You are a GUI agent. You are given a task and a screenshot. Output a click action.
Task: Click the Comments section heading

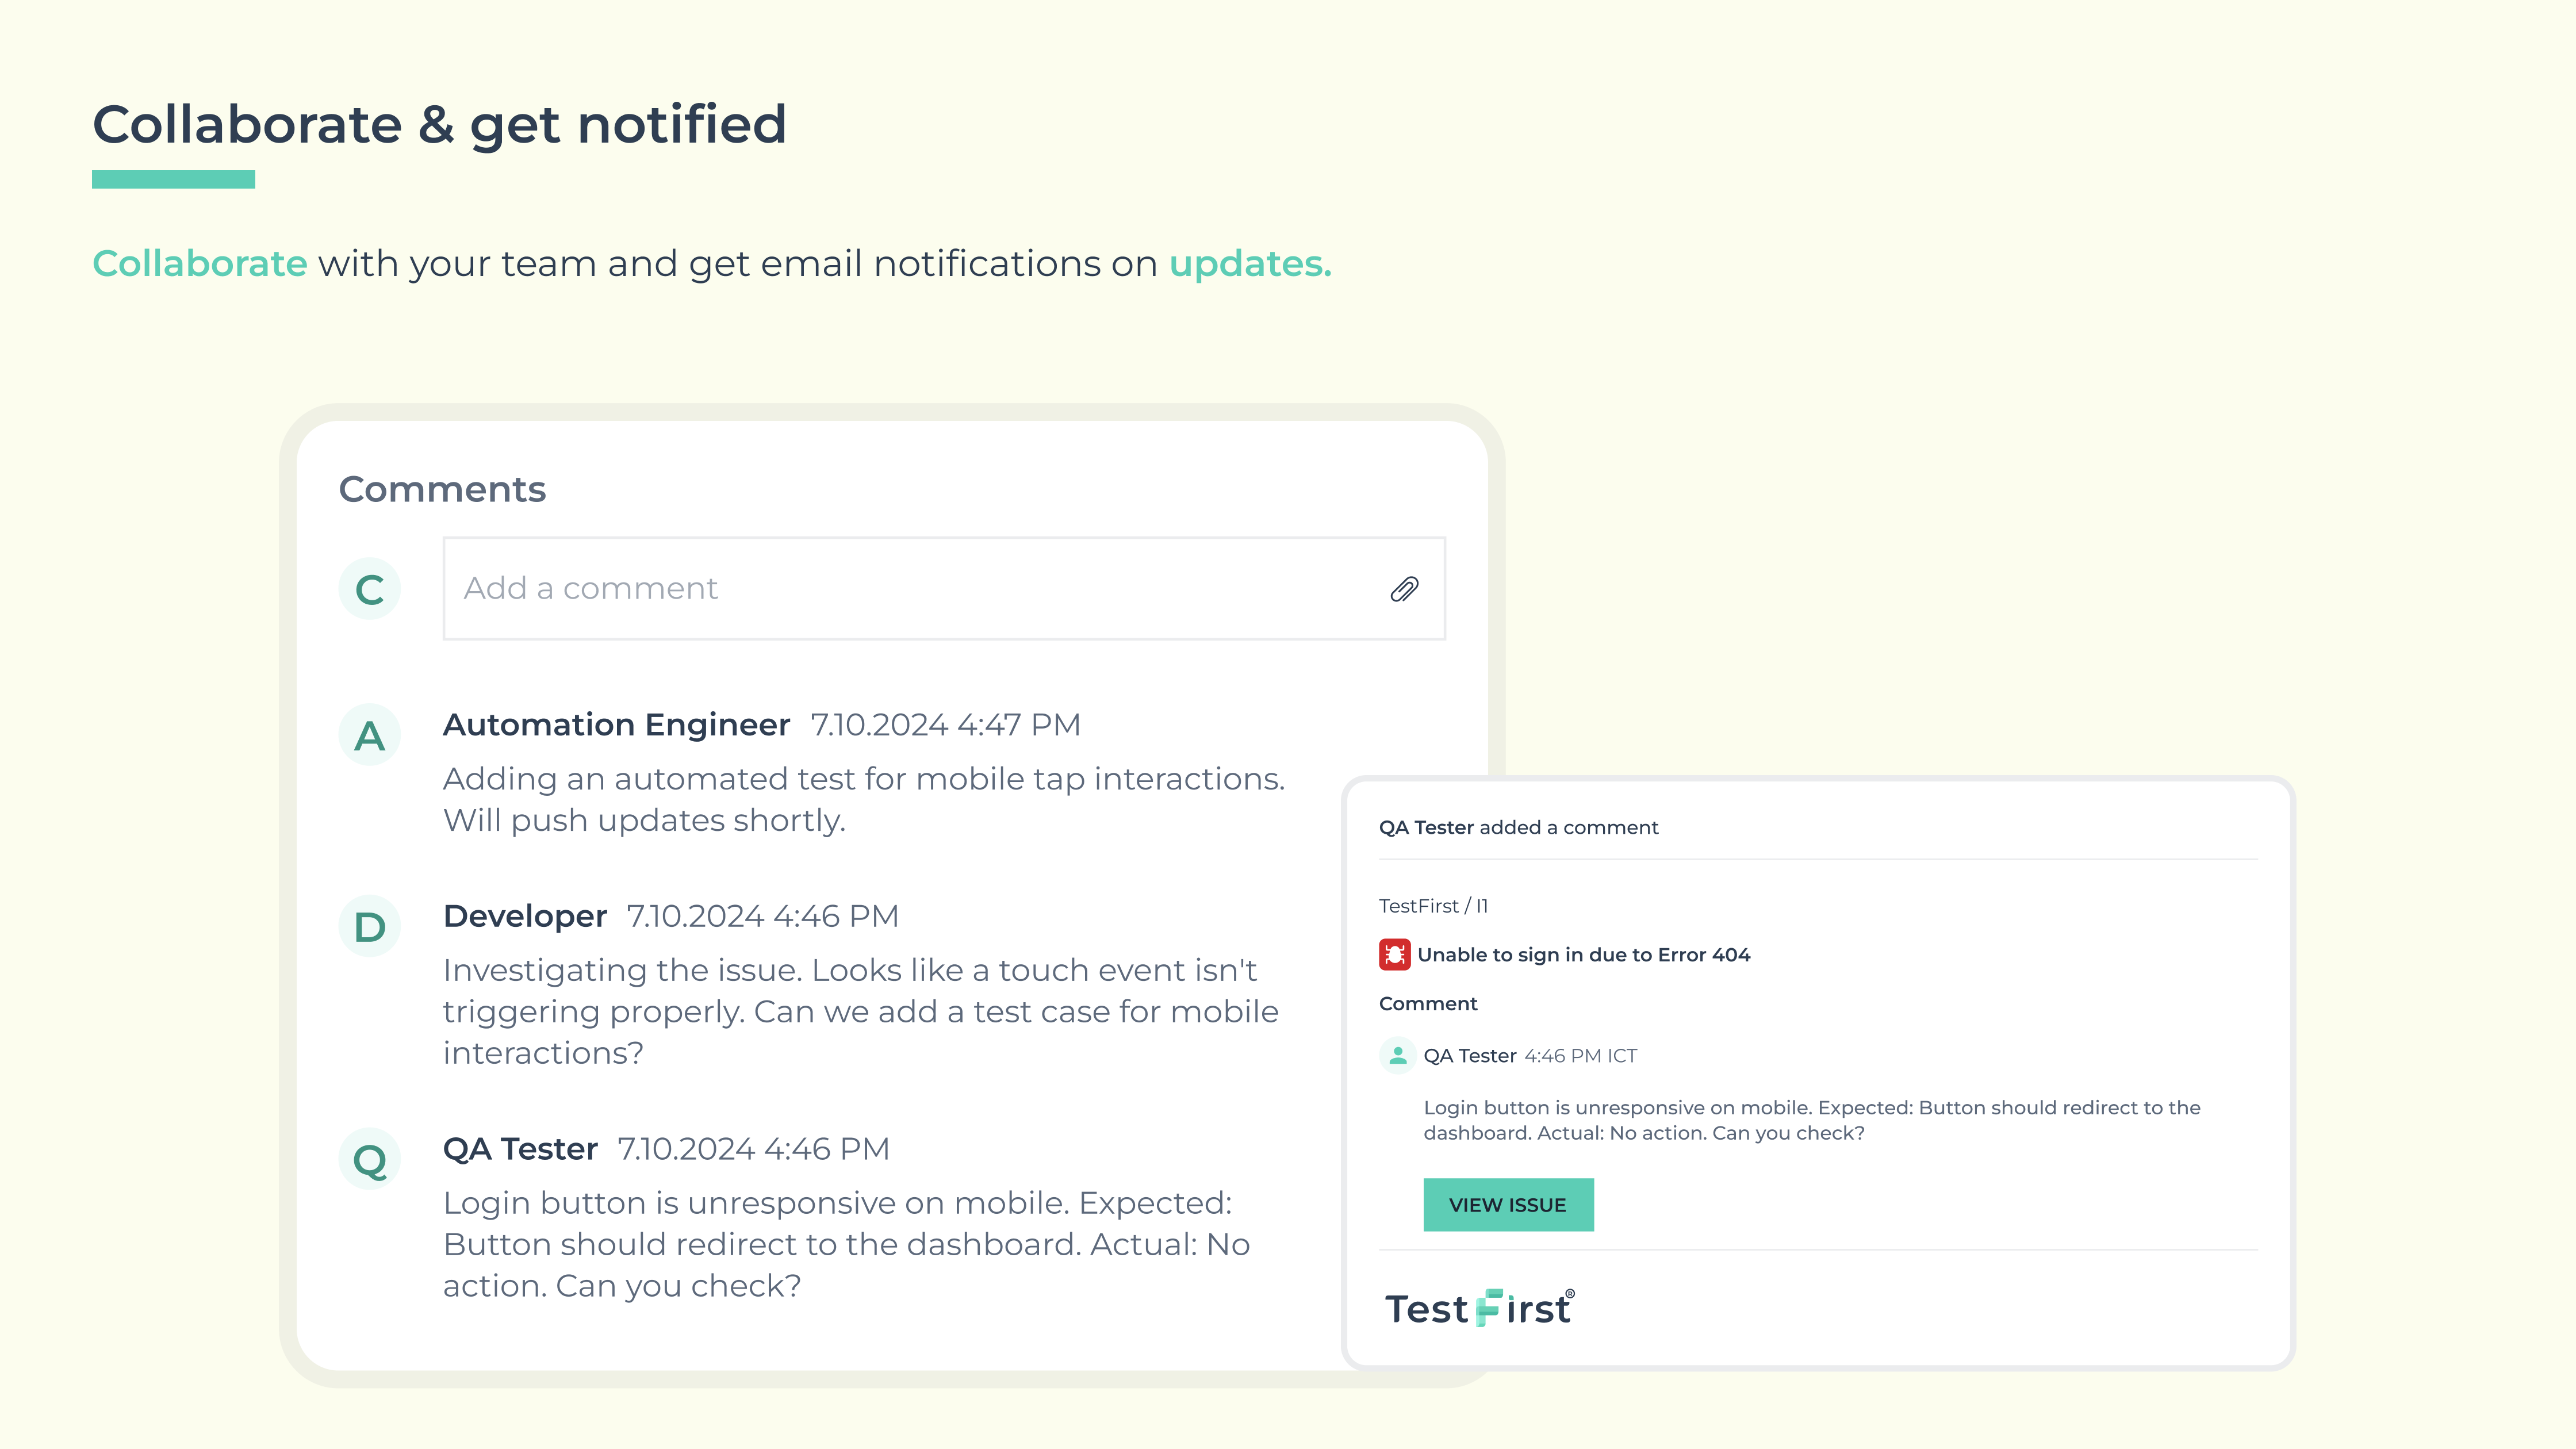pos(442,489)
